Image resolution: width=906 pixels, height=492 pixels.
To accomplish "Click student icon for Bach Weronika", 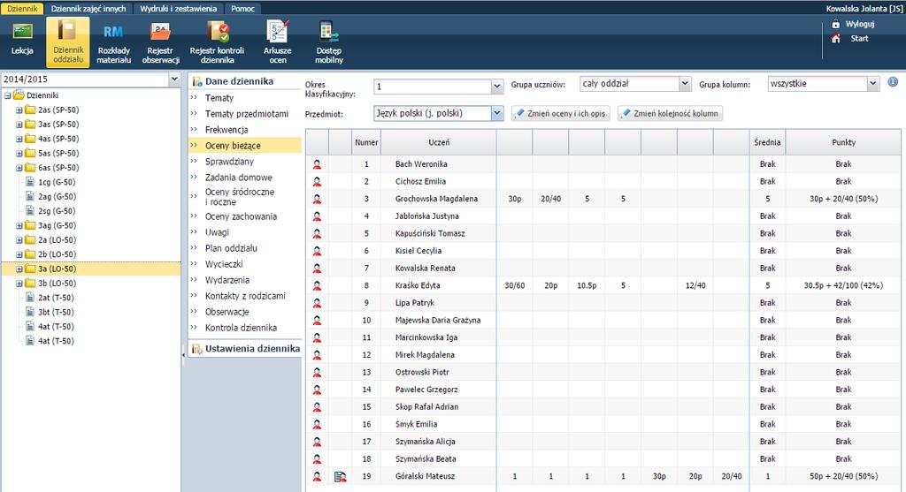I will (x=317, y=164).
